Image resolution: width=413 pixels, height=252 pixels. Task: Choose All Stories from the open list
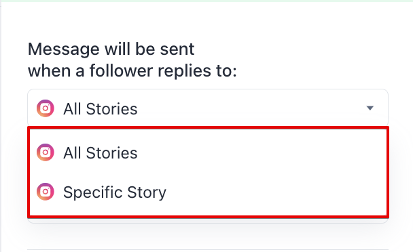pos(208,152)
